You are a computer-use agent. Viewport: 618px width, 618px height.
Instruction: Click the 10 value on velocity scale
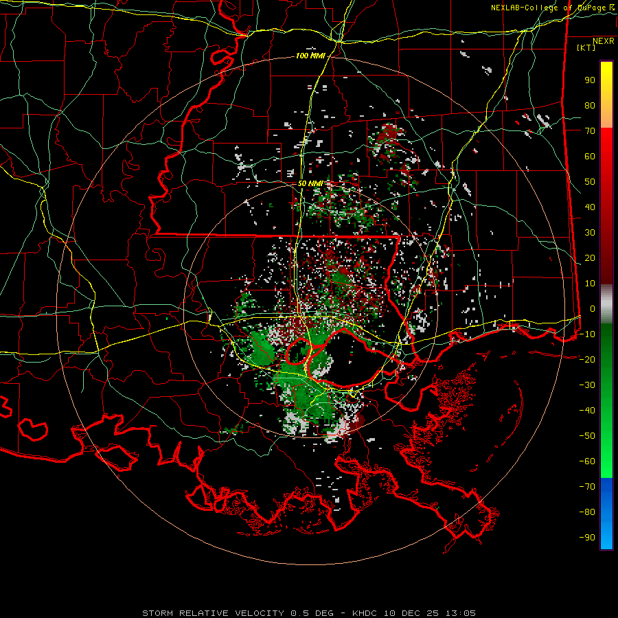tap(590, 284)
